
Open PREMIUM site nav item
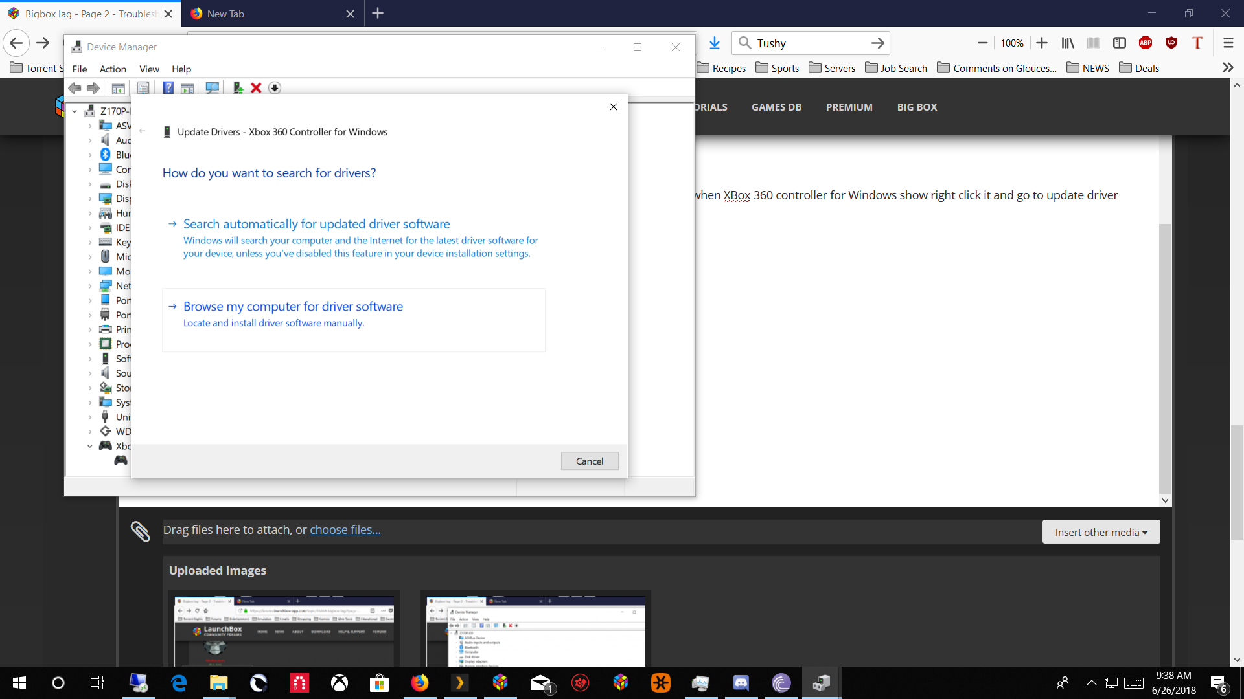pos(849,107)
